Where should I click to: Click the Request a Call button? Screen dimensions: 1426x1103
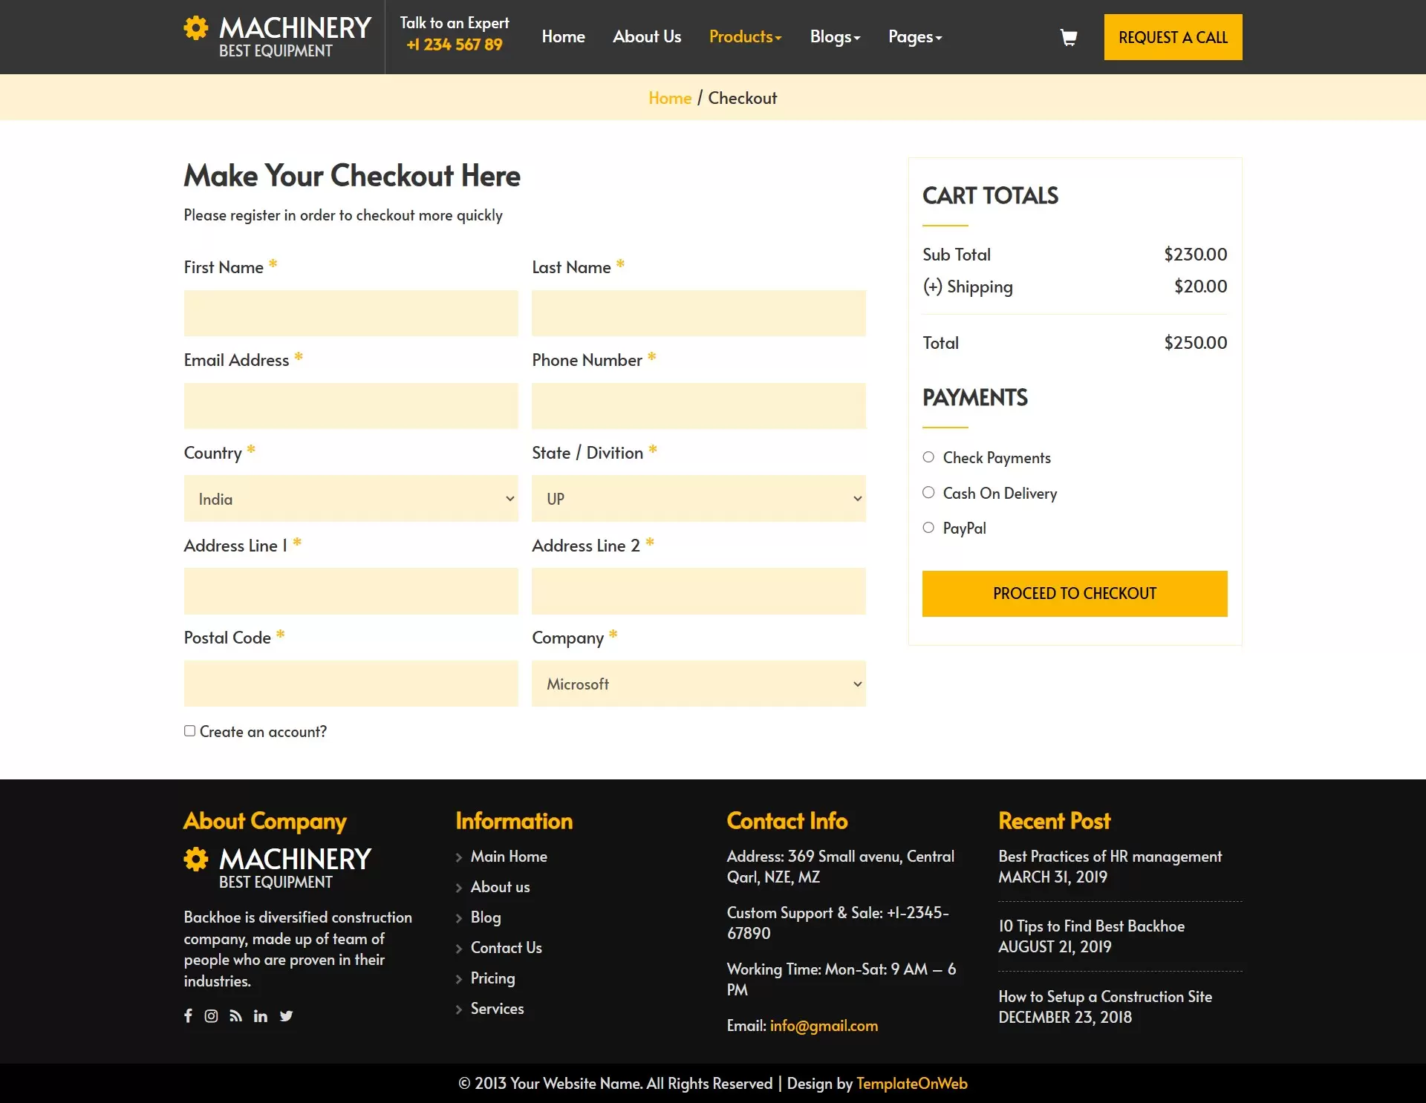click(1172, 37)
